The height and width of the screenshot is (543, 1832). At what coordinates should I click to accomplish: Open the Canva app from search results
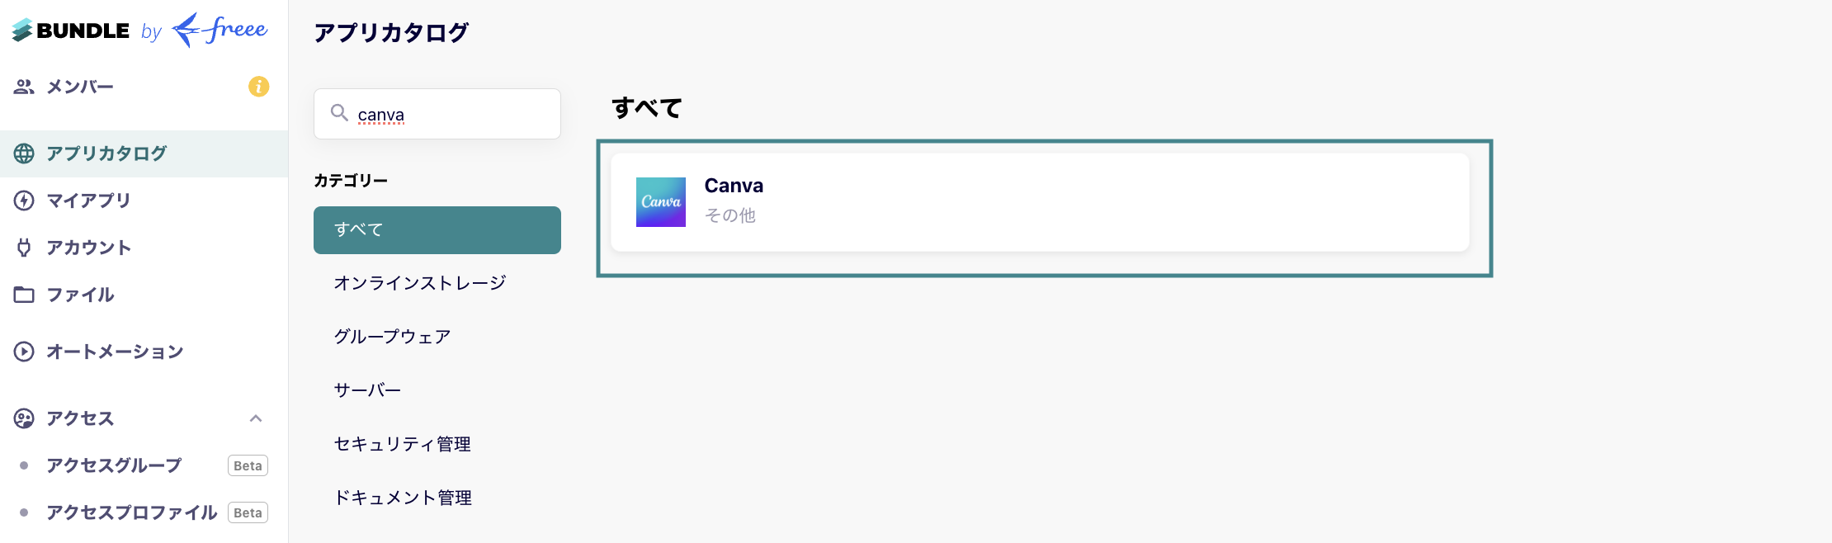(1040, 202)
